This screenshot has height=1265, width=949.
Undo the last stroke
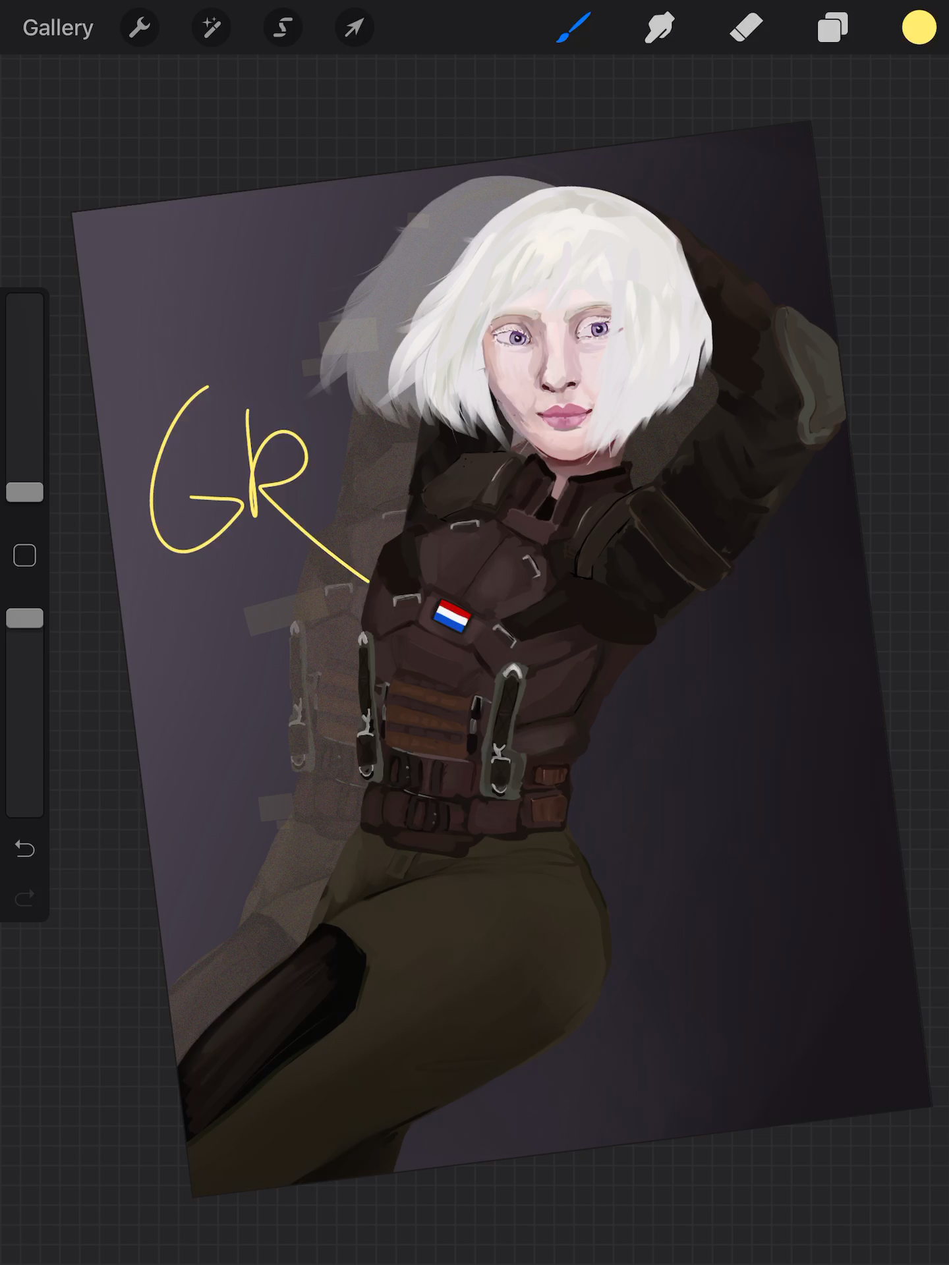pyautogui.click(x=25, y=849)
